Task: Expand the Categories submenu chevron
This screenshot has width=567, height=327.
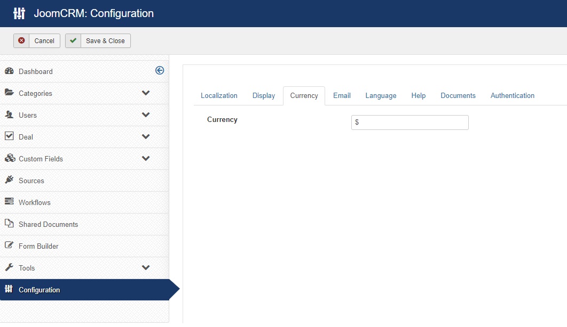Action: pos(146,93)
